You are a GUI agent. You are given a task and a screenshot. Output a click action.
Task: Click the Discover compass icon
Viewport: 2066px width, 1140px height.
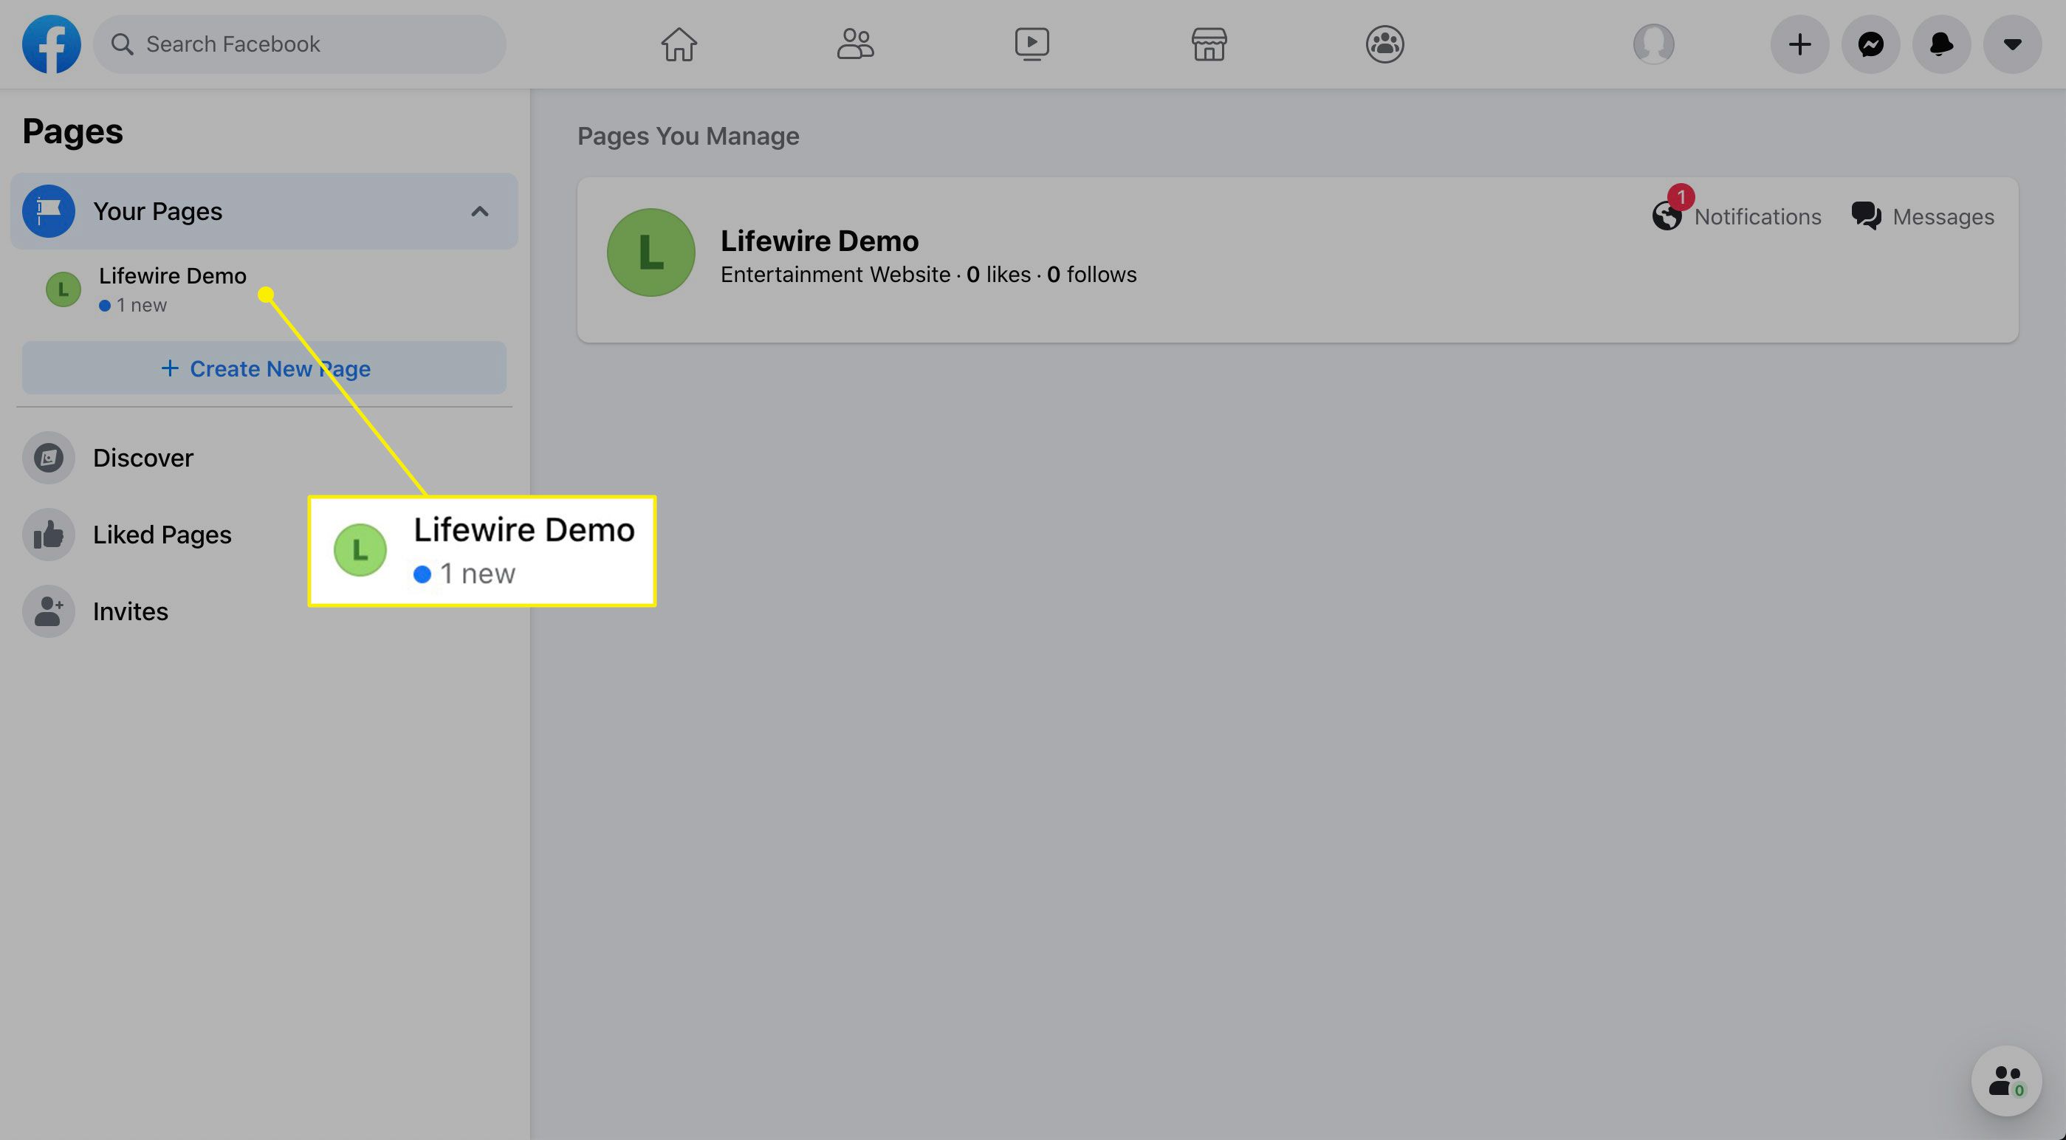48,458
